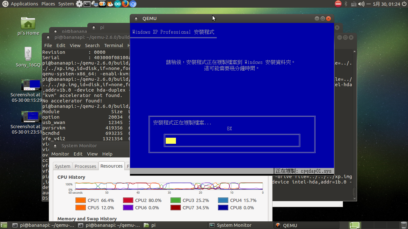Click the 'No accelerator found!' terminal line
The width and height of the screenshot is (408, 229).
coord(72,101)
